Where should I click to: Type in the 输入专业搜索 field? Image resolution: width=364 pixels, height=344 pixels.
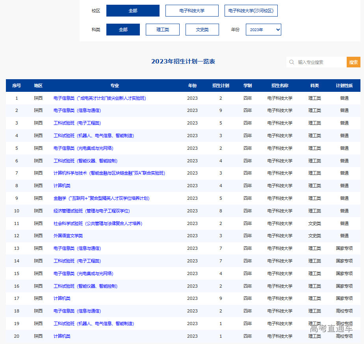[321, 62]
